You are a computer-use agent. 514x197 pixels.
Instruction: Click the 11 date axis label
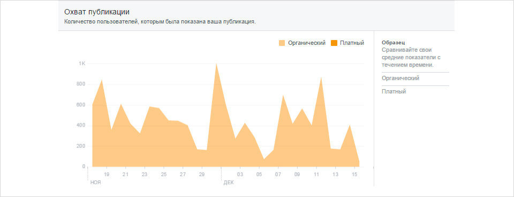pos(316,175)
